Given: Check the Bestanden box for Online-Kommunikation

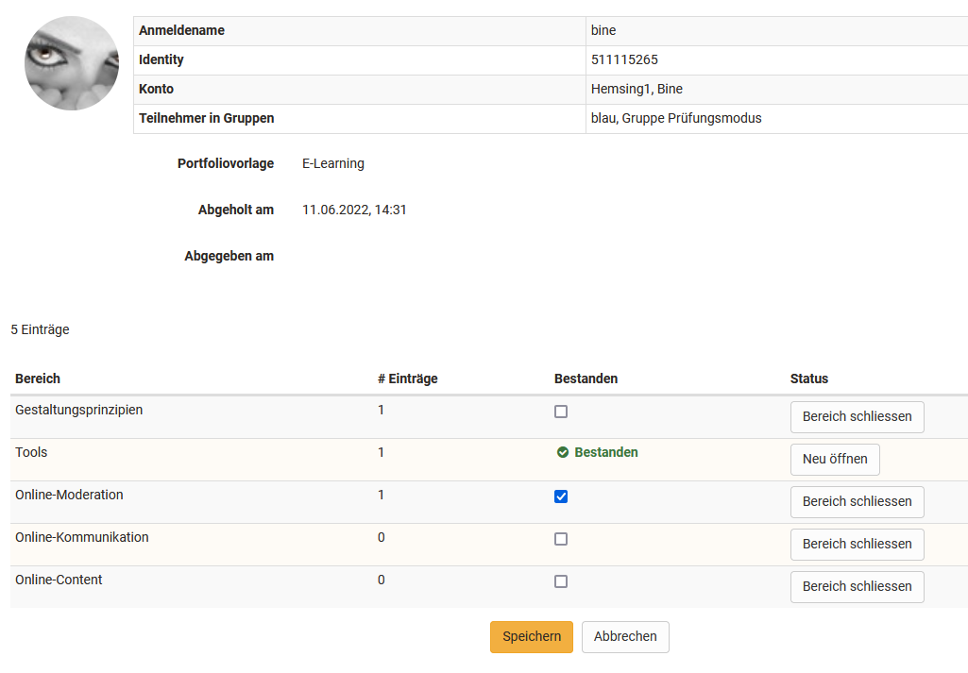Looking at the screenshot, I should click(x=561, y=538).
